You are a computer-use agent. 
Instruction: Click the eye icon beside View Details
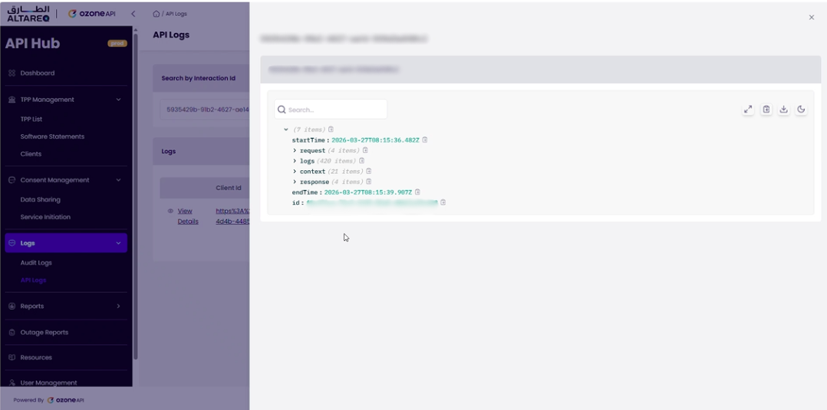click(x=170, y=211)
